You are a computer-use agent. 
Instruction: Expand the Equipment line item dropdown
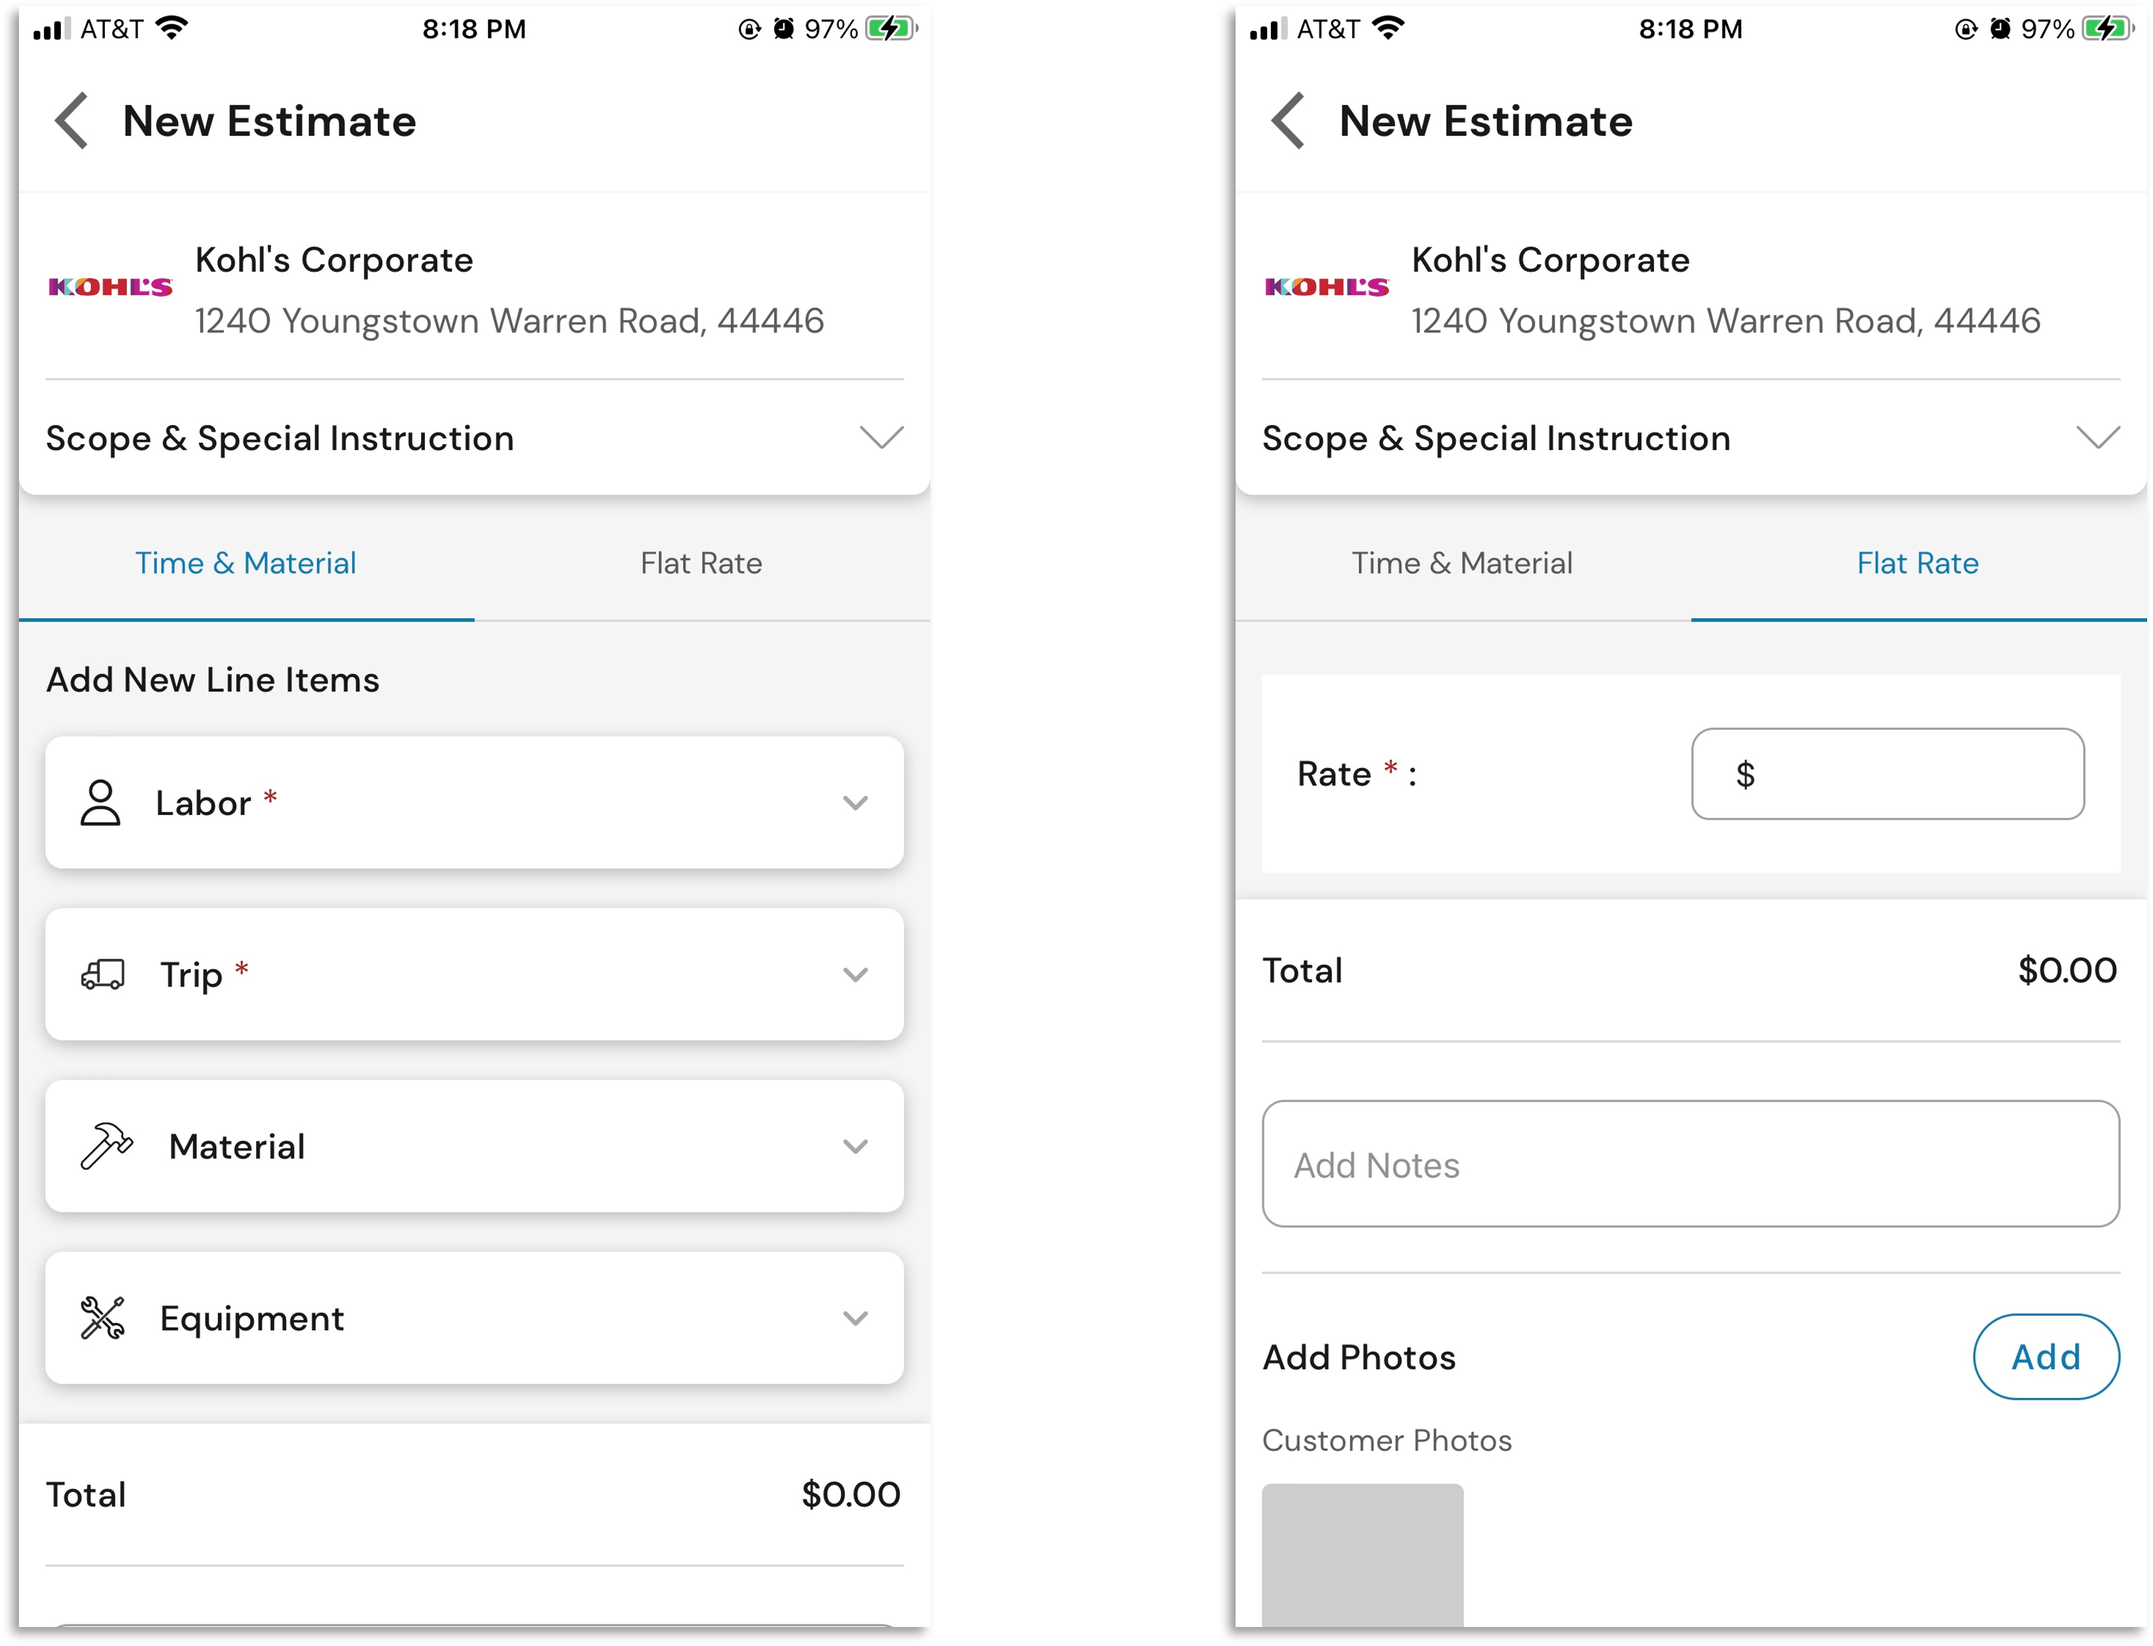(855, 1318)
